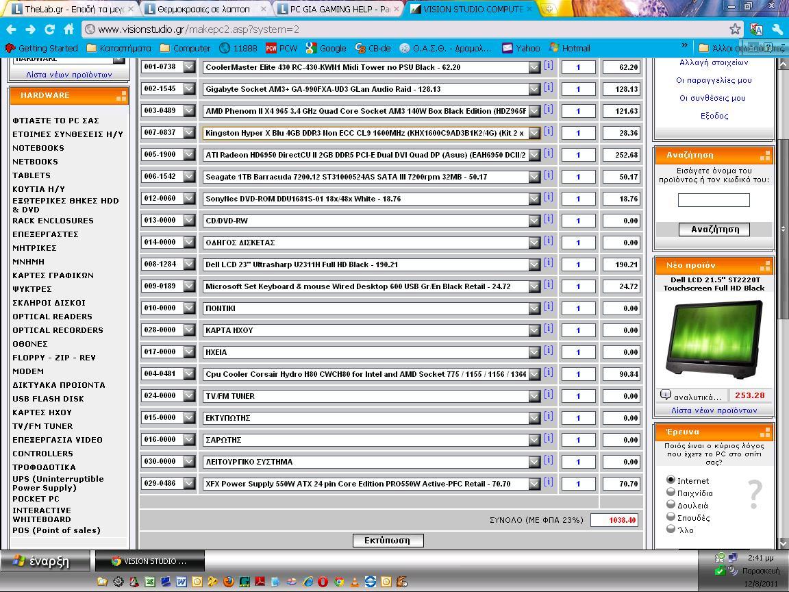Screen dimensions: 789x592
Task: Launch Internet Explorer from quick launch bar
Action: [x=308, y=582]
